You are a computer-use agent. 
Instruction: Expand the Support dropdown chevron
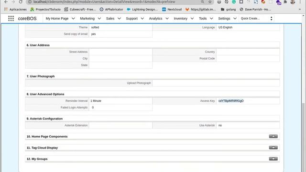[142, 19]
